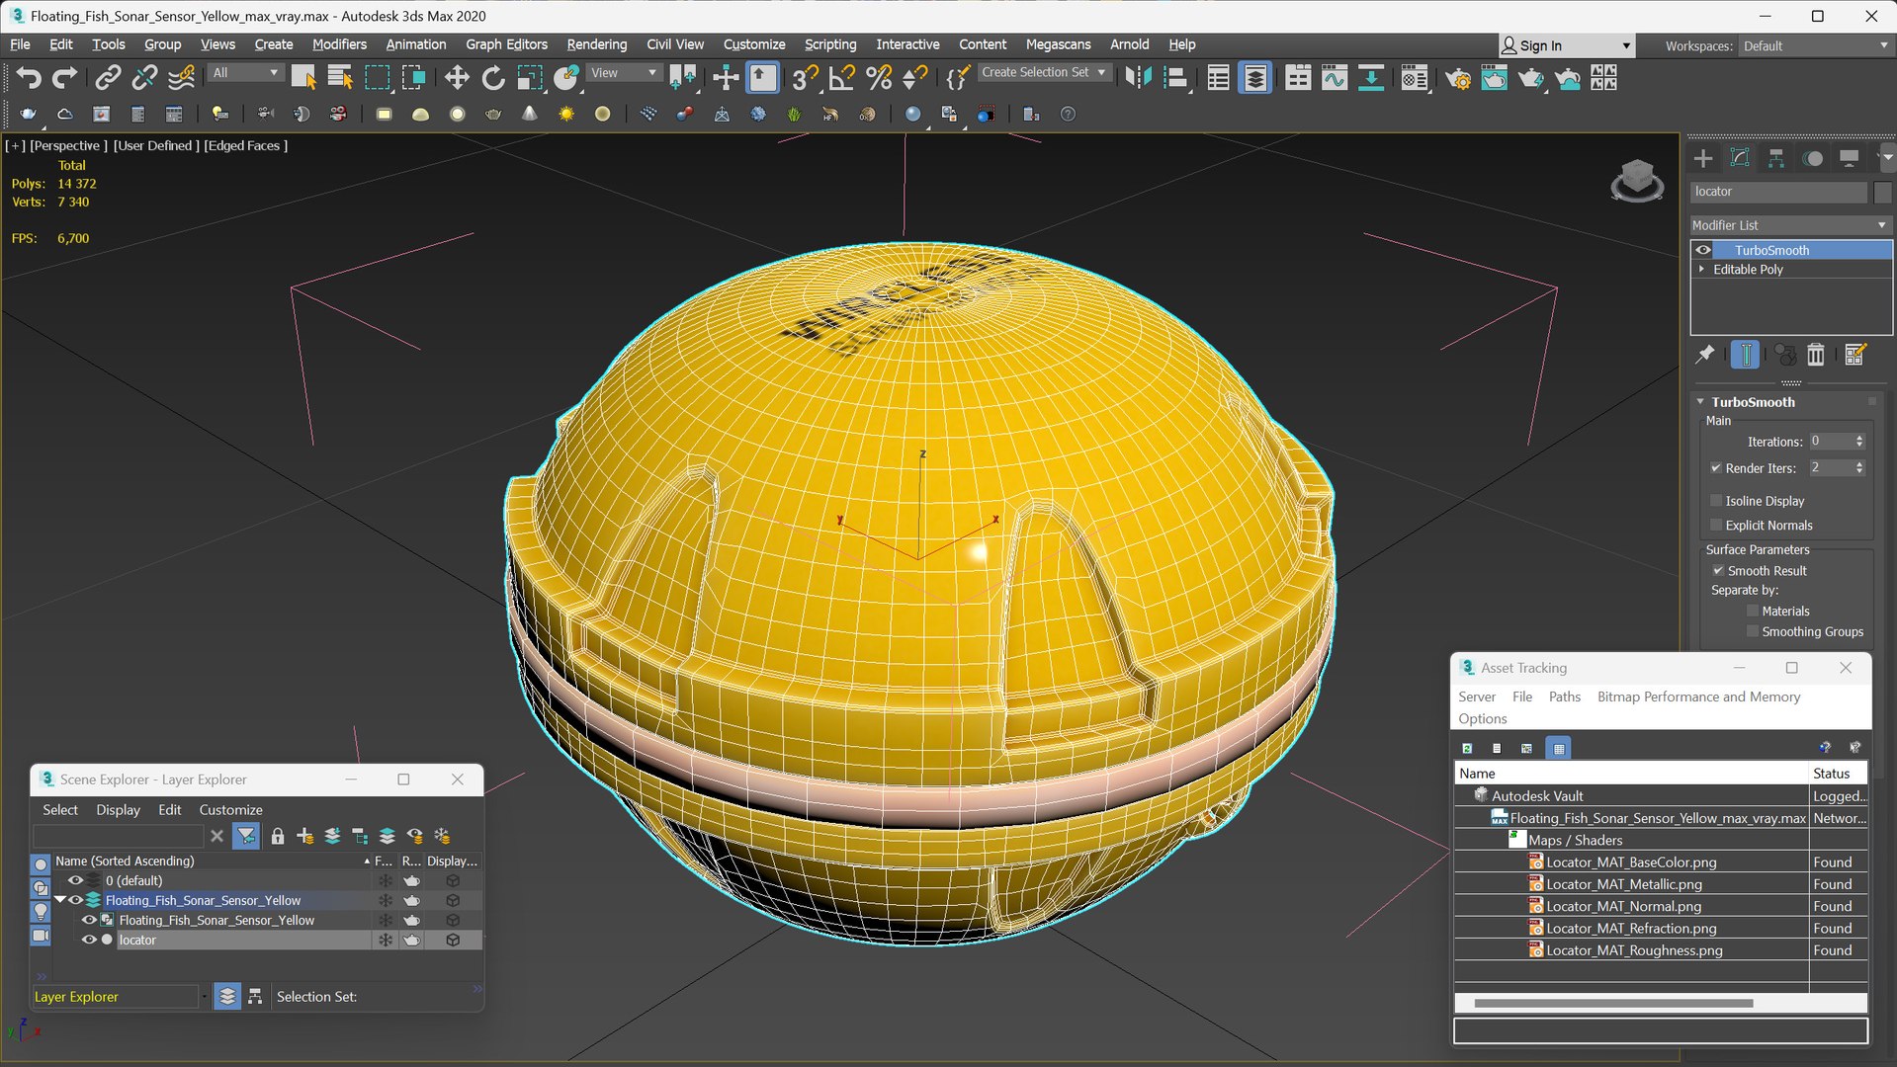Click the object color swatch beside locator name
This screenshot has height=1067, width=1897.
1882,192
